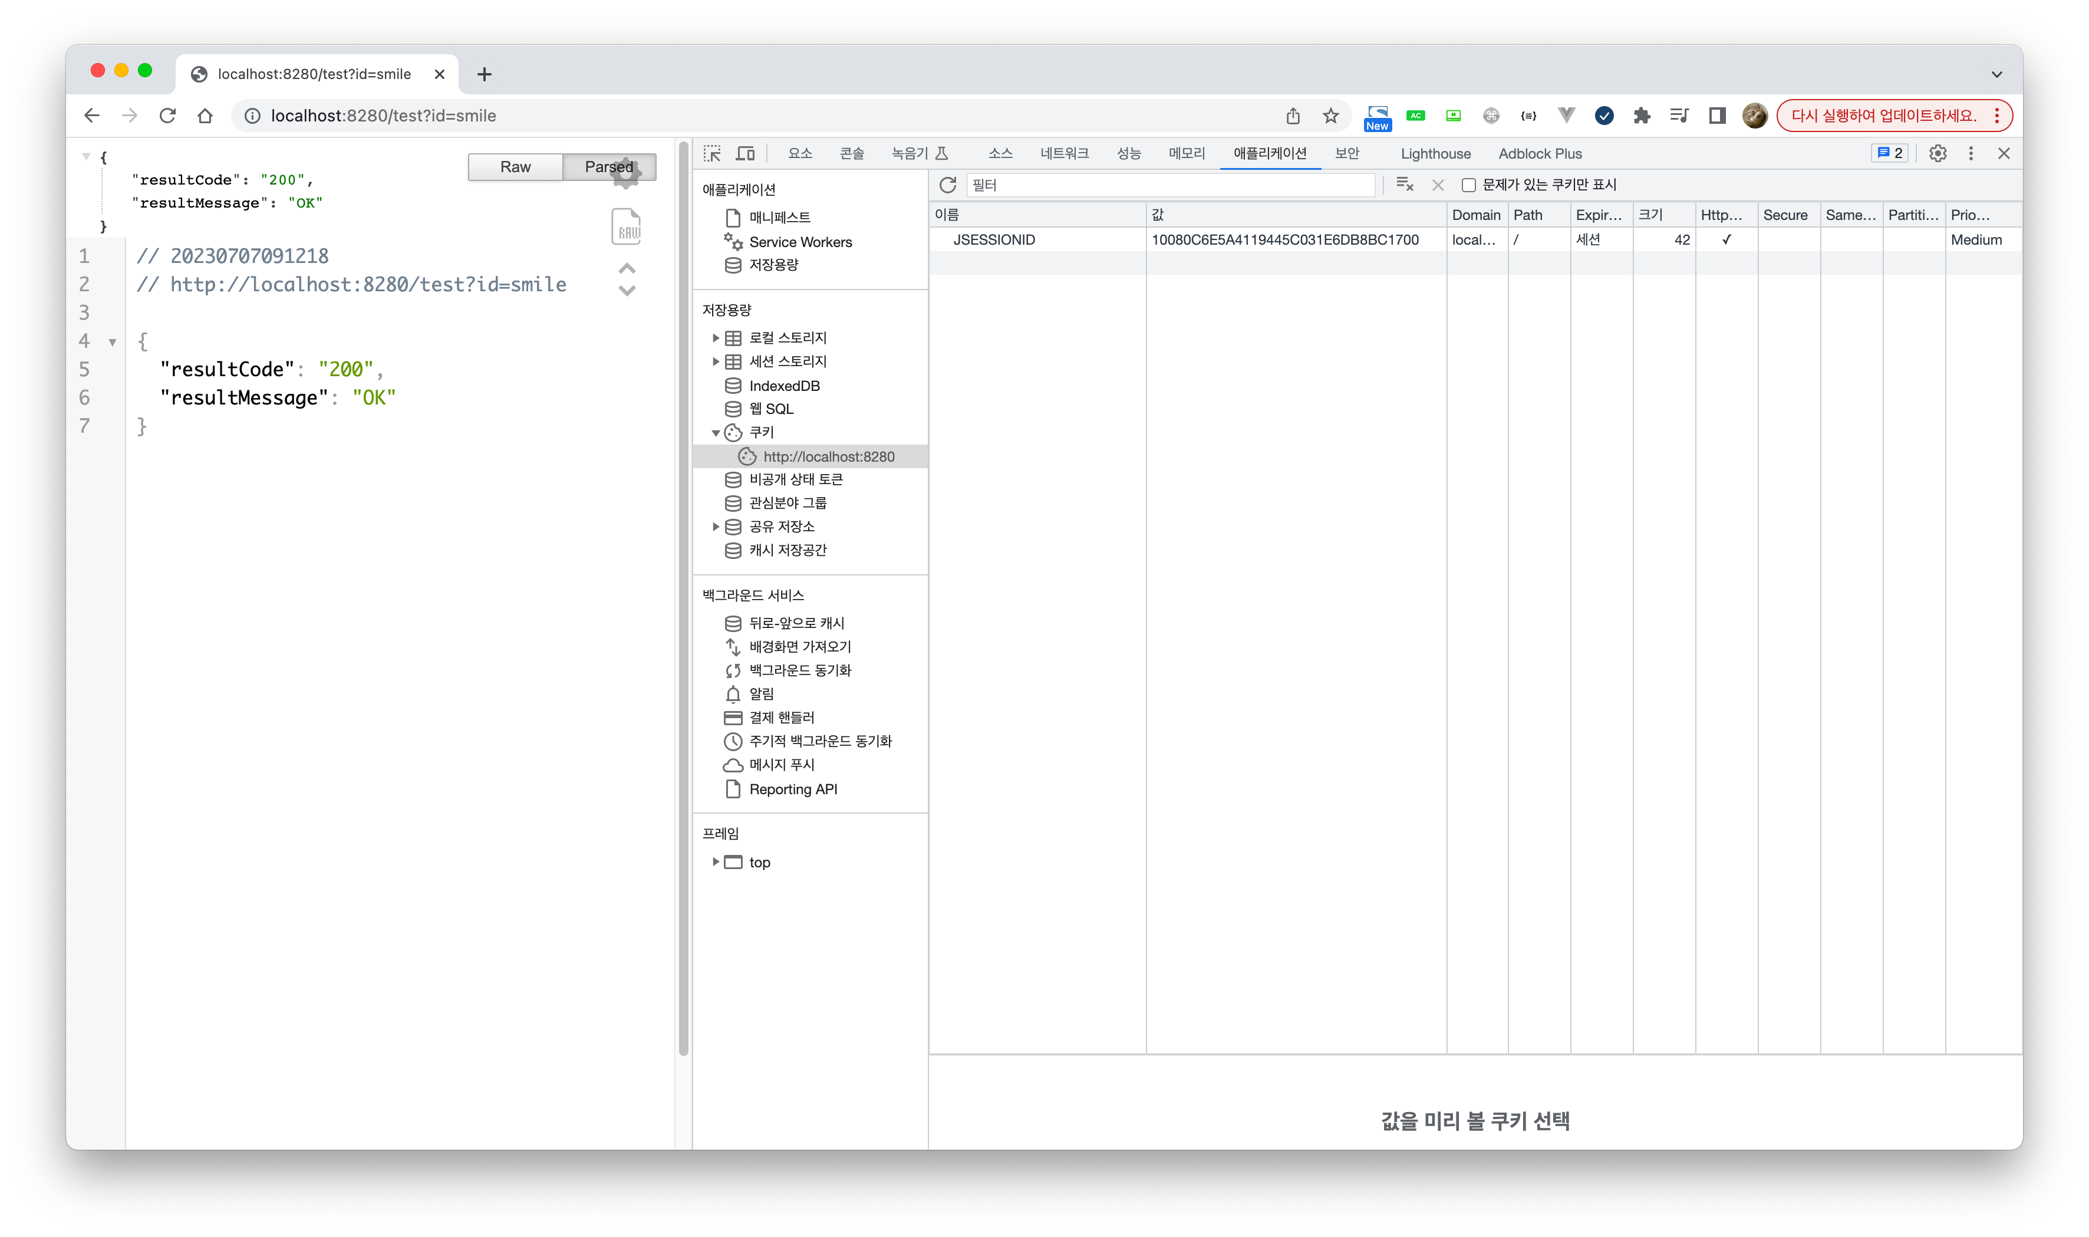The height and width of the screenshot is (1237, 2089).
Task: Enable the 문제가 있는 쿠키만 표시 checkbox
Action: [1469, 185]
